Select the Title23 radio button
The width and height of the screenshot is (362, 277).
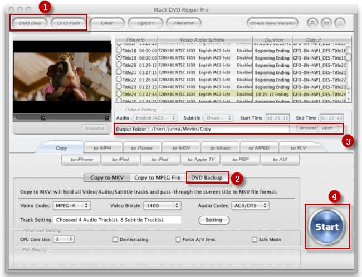coord(119,86)
